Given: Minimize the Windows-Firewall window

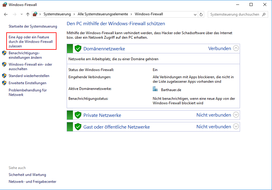Looking at the screenshot, I should pyautogui.click(x=237, y=5).
